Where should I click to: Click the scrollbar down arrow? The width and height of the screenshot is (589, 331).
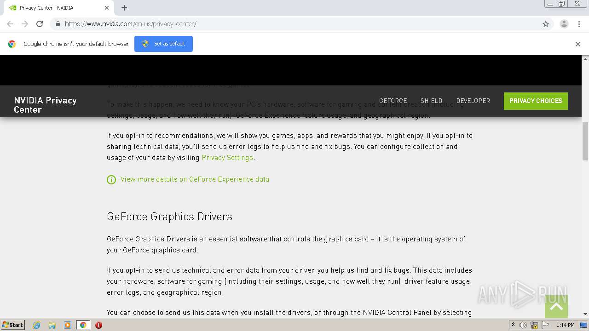[585, 314]
